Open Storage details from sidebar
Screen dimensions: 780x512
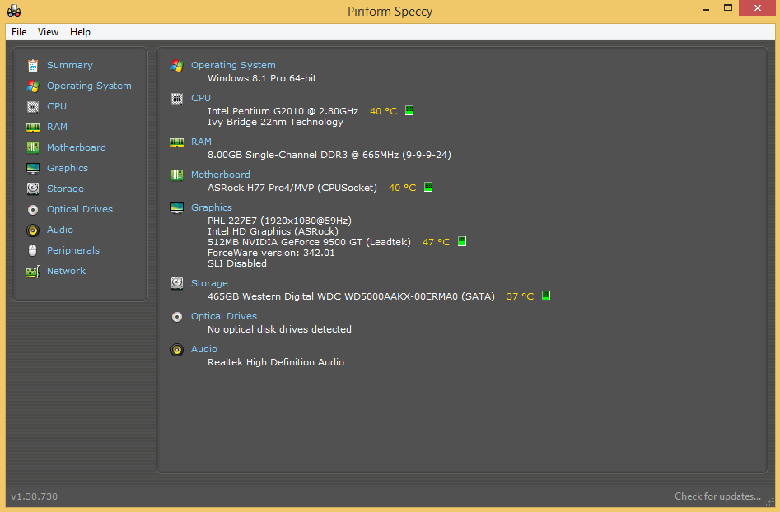click(65, 189)
